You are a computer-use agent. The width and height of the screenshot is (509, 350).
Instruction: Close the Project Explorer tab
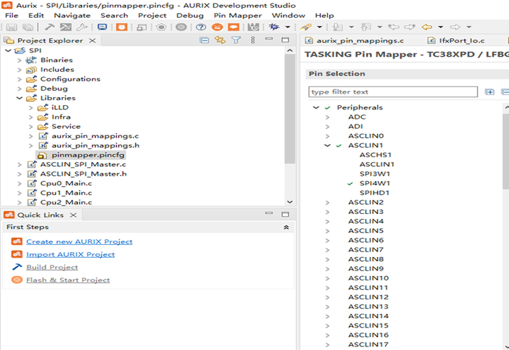92,40
